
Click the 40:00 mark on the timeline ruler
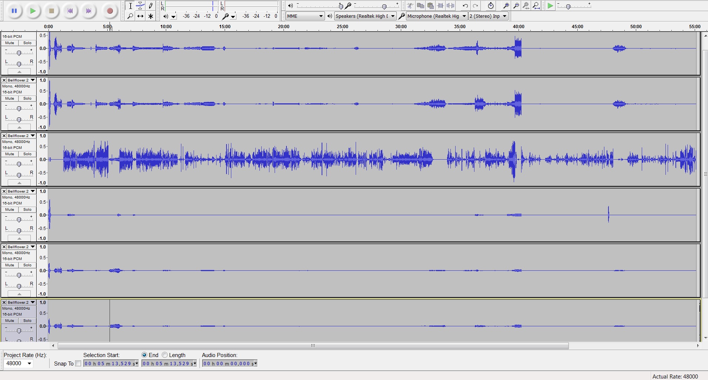pos(519,27)
